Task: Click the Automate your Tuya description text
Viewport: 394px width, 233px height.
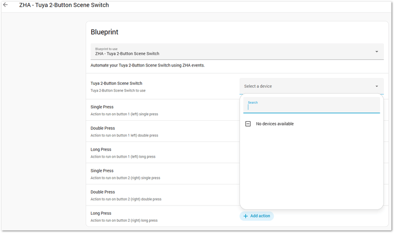Action: pyautogui.click(x=147, y=65)
